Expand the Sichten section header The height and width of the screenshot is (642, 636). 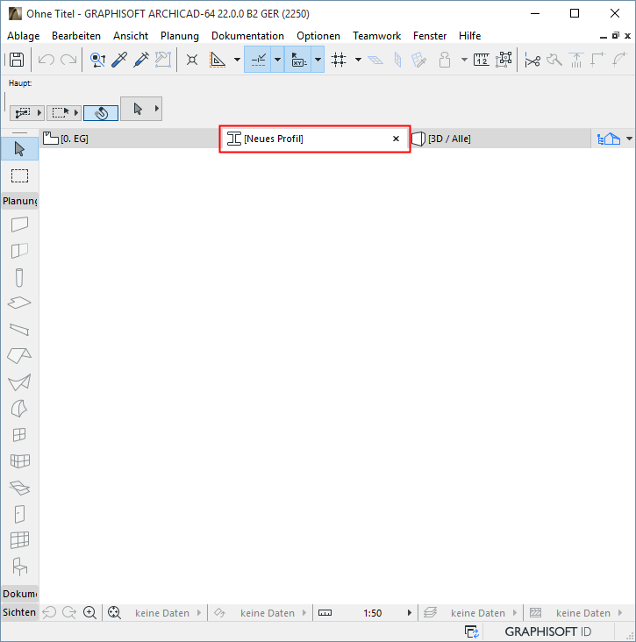click(x=19, y=612)
